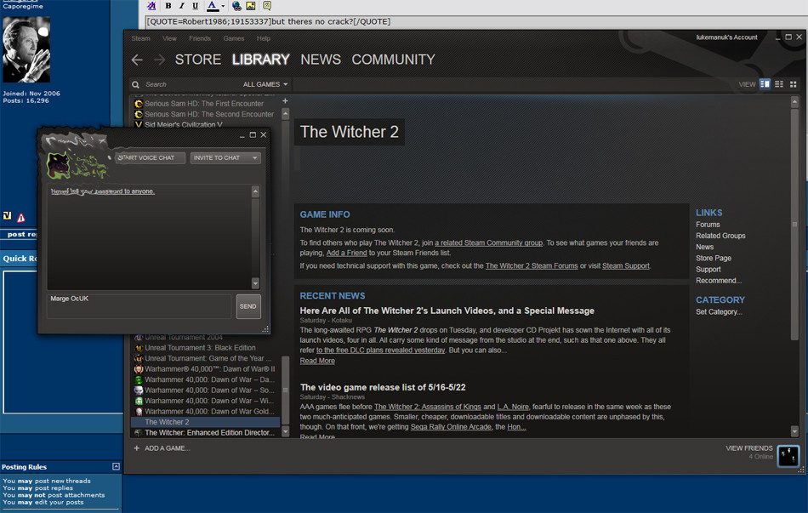Open the ALL GAMES filter dropdown
Image resolution: width=808 pixels, height=513 pixels.
point(265,84)
